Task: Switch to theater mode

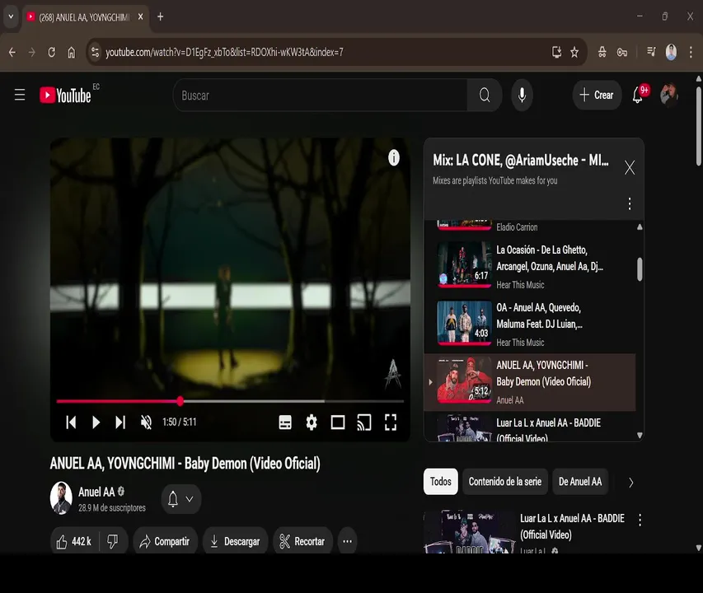Action: 338,423
